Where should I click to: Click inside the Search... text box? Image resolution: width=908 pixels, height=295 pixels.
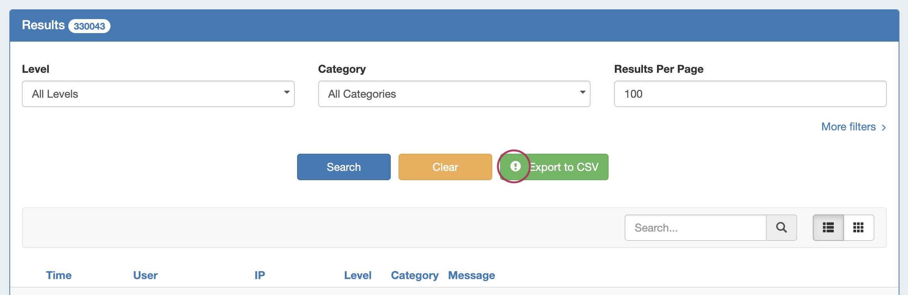(695, 228)
